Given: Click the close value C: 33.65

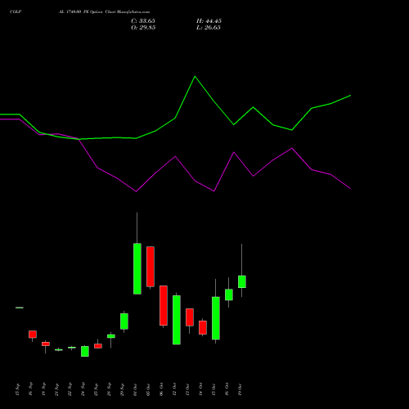Looking at the screenshot, I should pos(143,21).
